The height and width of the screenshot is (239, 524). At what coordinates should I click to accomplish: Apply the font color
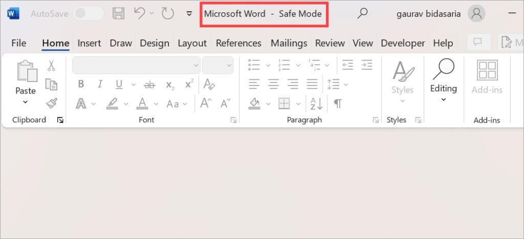tap(142, 103)
